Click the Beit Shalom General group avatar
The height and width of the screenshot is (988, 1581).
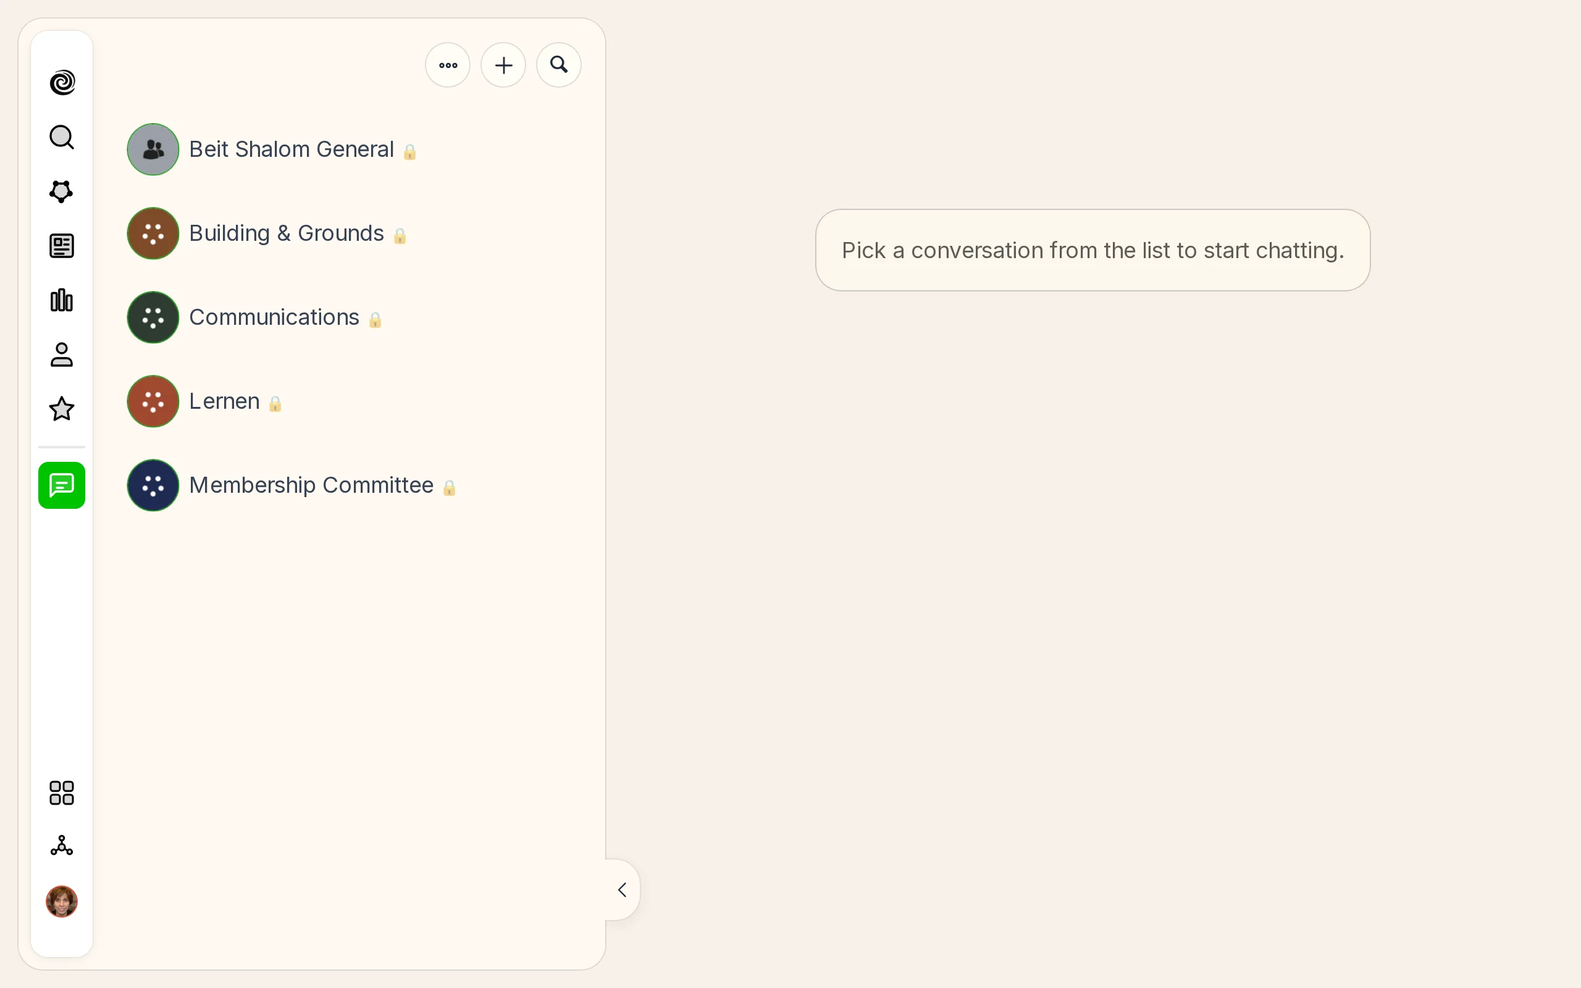coord(153,149)
